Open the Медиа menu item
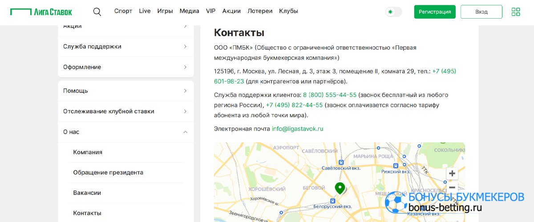Image resolution: width=534 pixels, height=222 pixels. (x=190, y=11)
